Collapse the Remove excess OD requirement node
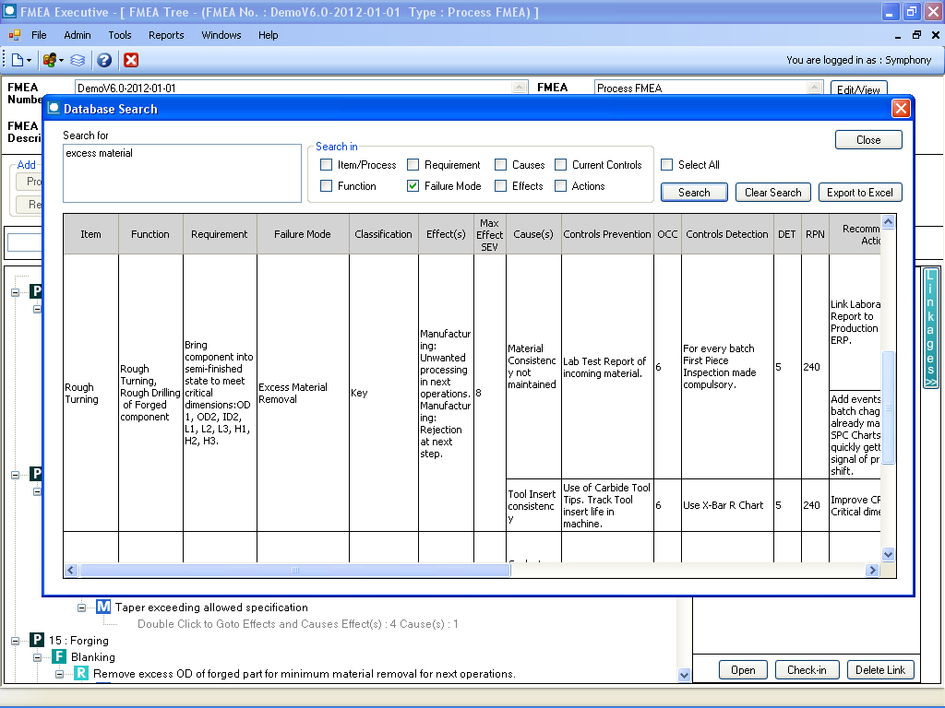Image resolution: width=945 pixels, height=708 pixels. coord(59,674)
